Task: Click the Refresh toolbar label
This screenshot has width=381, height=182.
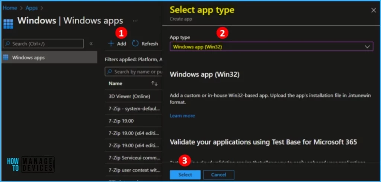Action: click(150, 44)
